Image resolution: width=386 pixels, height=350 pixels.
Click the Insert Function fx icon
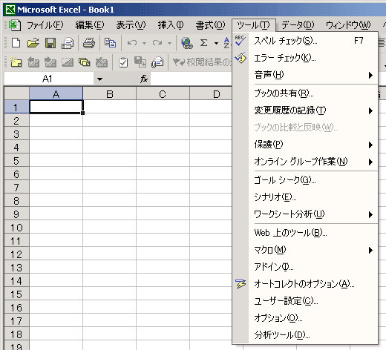coord(144,79)
